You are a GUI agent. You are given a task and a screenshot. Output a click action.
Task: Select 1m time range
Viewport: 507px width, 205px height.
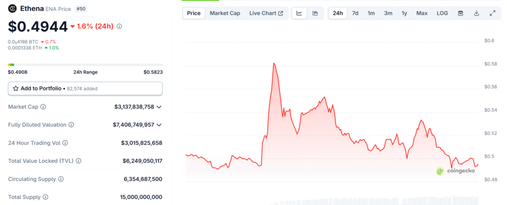[x=371, y=13]
